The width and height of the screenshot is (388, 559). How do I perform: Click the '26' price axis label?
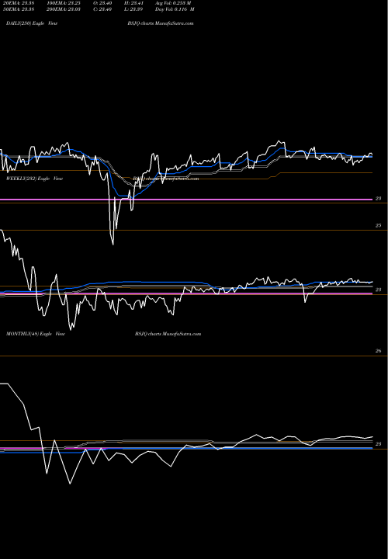[379, 351]
